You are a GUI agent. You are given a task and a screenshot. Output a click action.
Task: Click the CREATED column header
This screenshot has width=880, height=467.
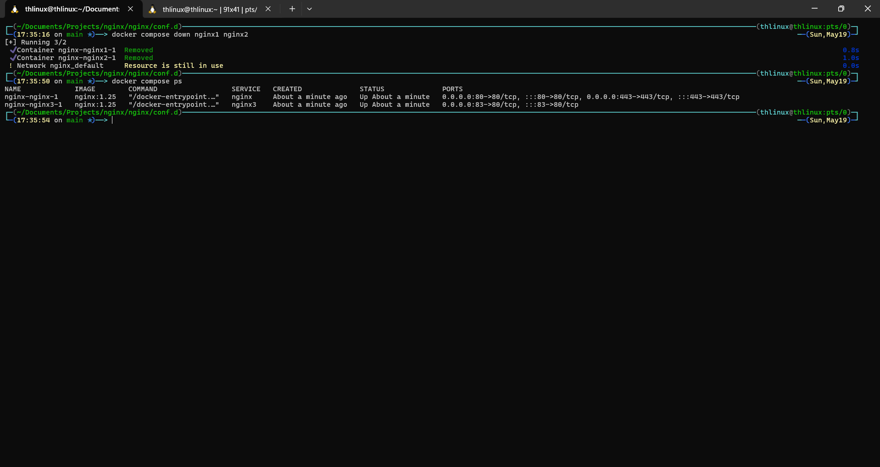click(x=287, y=89)
